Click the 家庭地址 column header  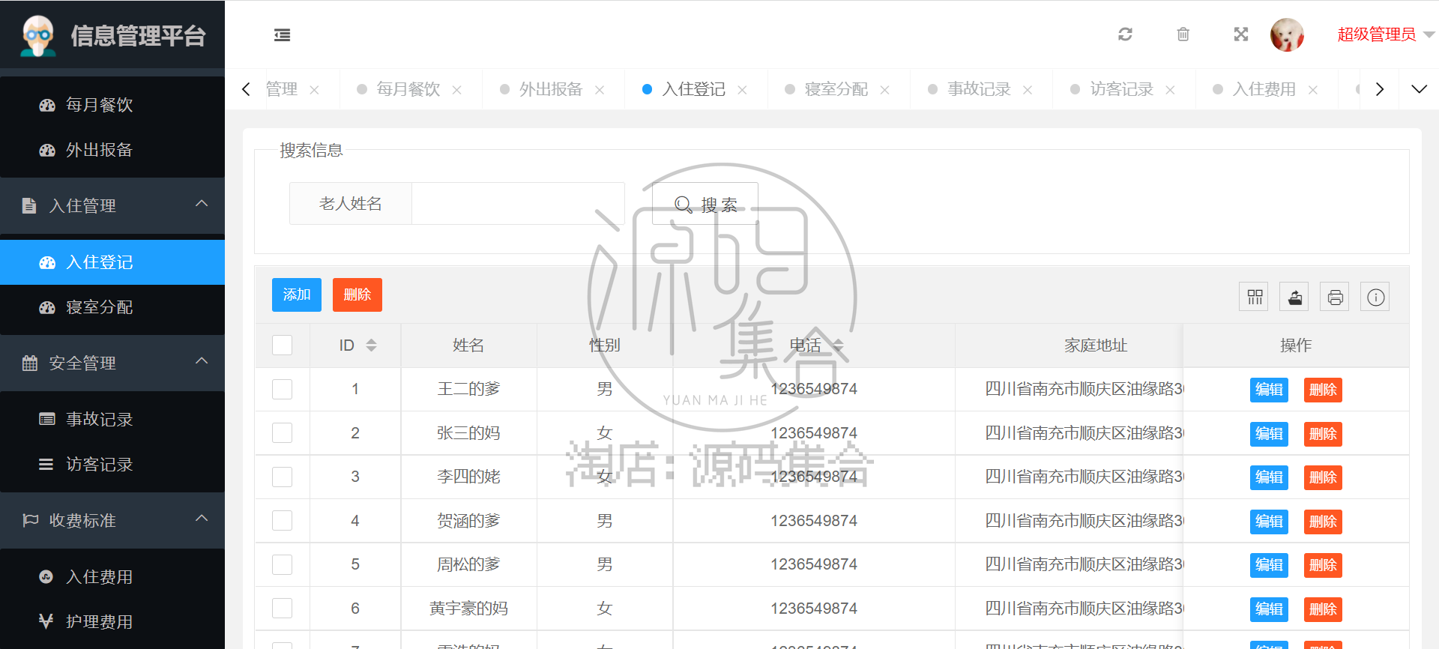pyautogui.click(x=1096, y=345)
